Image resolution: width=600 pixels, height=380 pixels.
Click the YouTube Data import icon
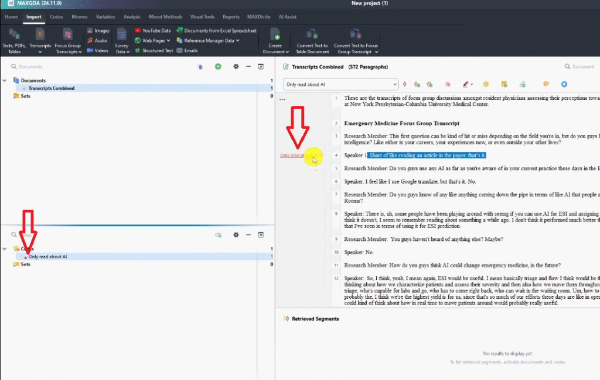[138, 30]
